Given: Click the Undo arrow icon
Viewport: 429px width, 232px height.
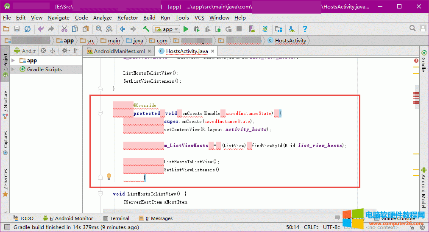Looking at the screenshot, I should pos(41,29).
